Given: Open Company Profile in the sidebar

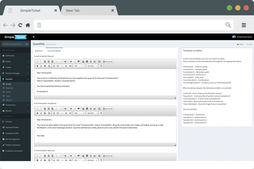Looking at the screenshot, I should 15,133.
